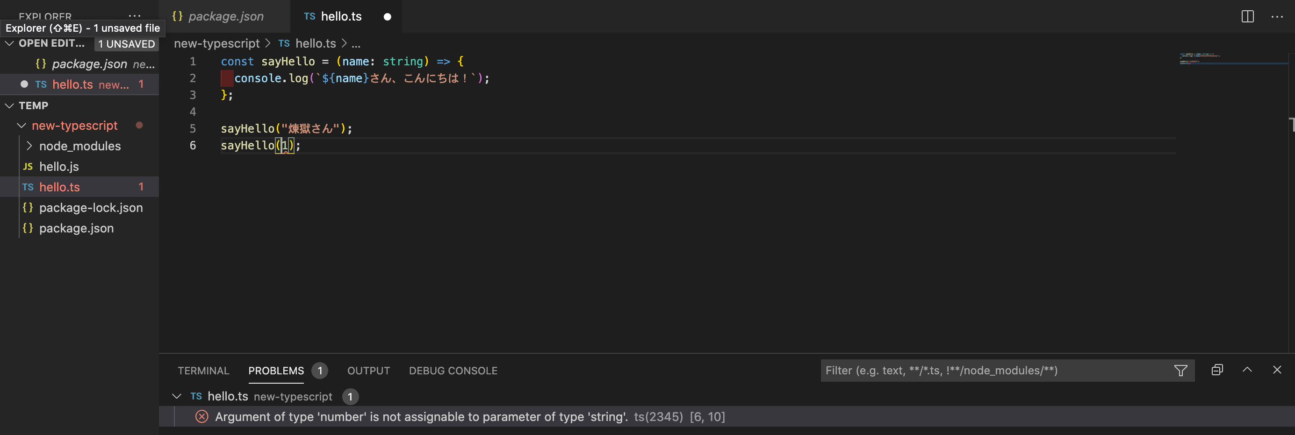Image resolution: width=1295 pixels, height=435 pixels.
Task: Click the problems filter text field
Action: coord(995,370)
